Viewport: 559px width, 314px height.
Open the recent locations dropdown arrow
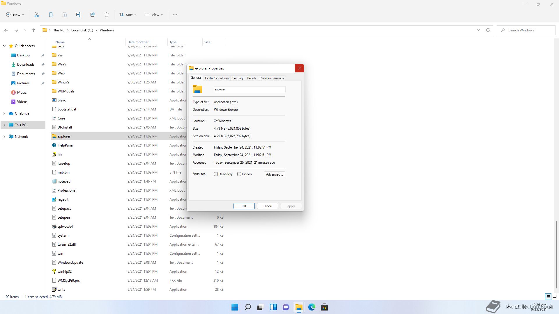click(25, 30)
